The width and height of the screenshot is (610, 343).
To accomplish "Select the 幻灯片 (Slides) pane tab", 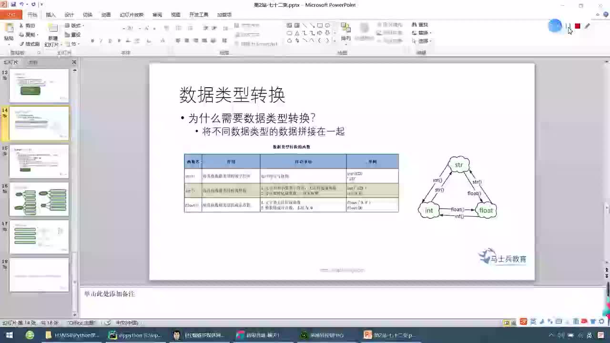I will [10, 62].
